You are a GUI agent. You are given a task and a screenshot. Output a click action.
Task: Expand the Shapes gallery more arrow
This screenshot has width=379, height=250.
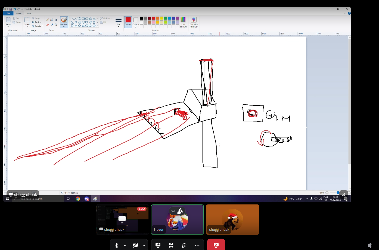97,26
